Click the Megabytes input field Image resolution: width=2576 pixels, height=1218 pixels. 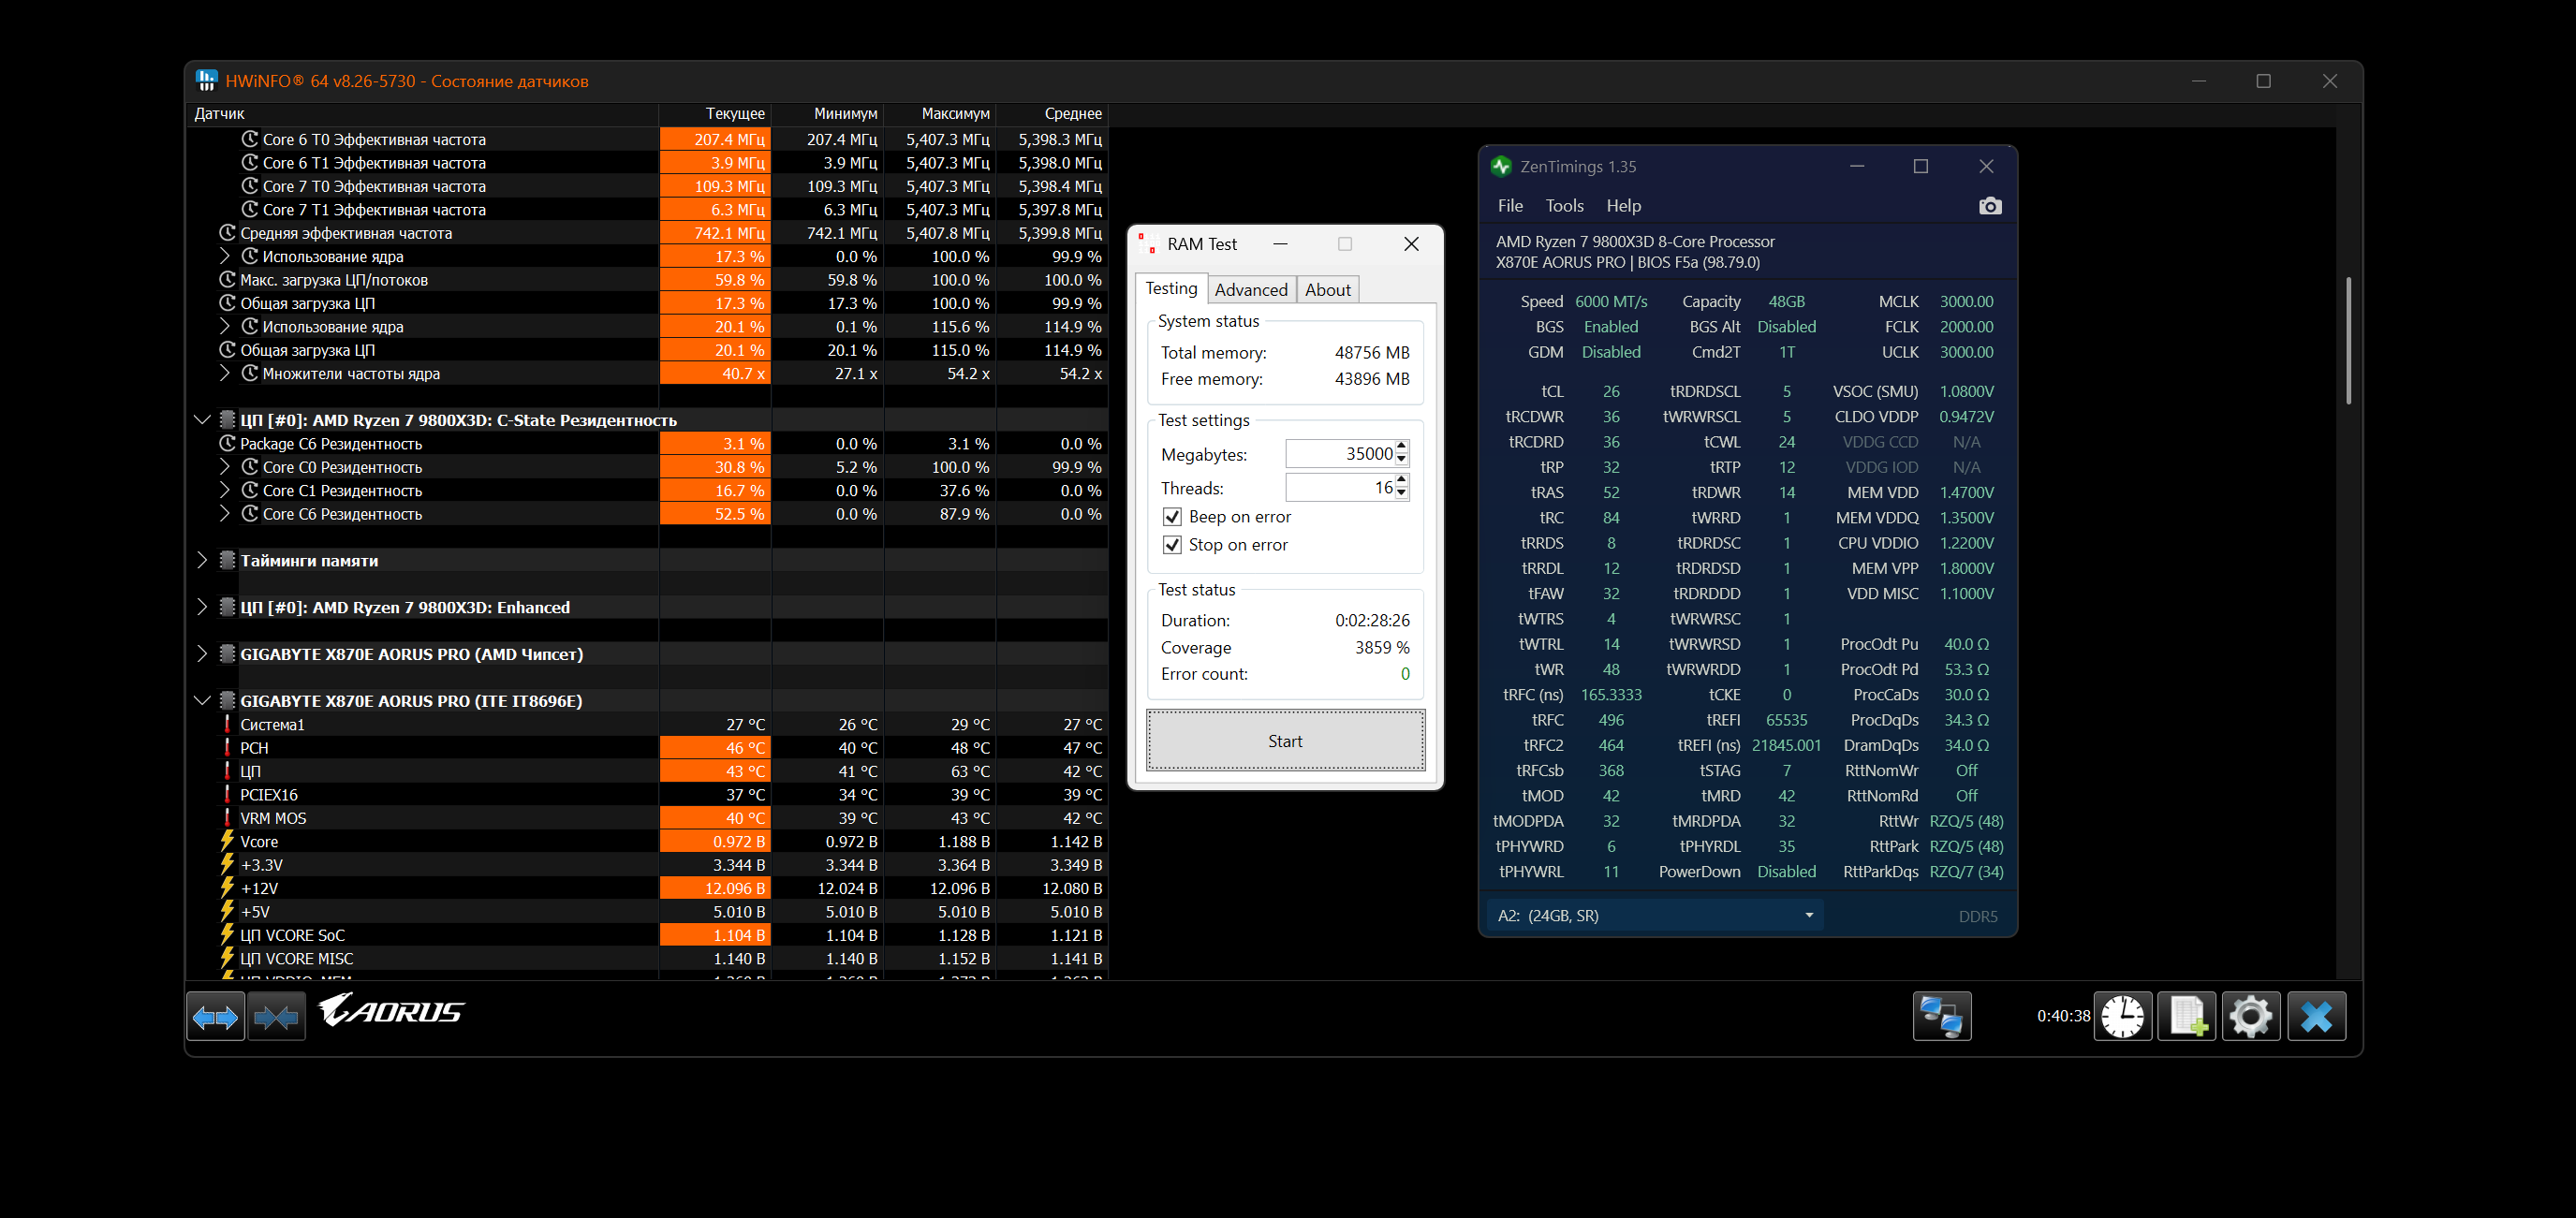[x=1338, y=454]
